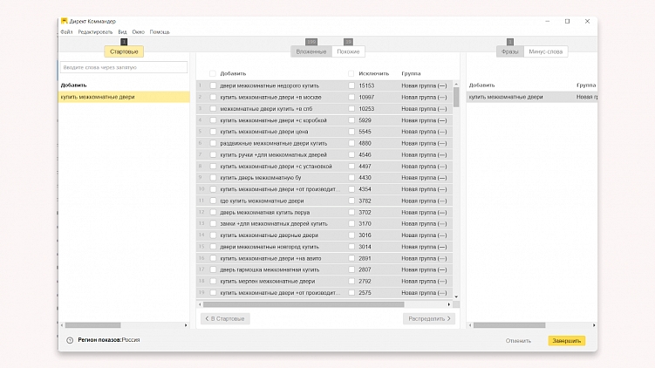Open the Новая группа cell in the 3702 row
The height and width of the screenshot is (368, 655).
(424, 212)
